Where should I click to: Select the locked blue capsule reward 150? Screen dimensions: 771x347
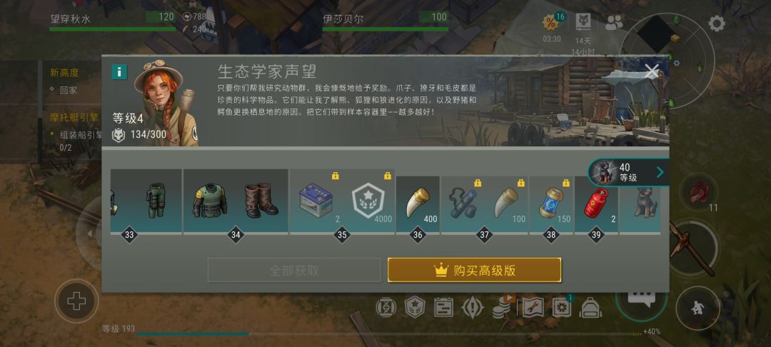click(550, 203)
